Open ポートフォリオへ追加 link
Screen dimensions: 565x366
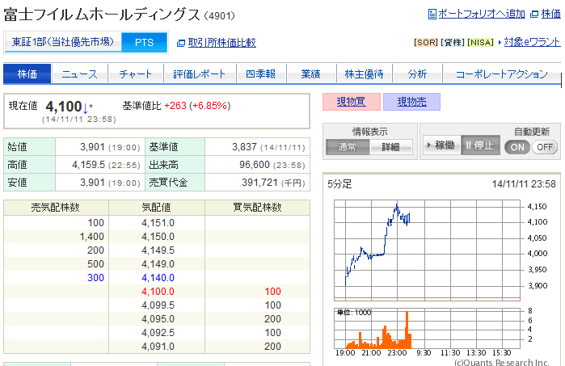482,14
